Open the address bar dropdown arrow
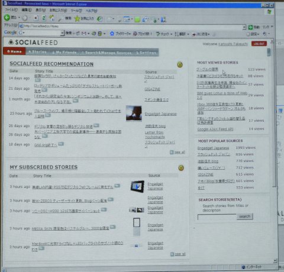Screen dimensions: 284x272 click(244, 27)
